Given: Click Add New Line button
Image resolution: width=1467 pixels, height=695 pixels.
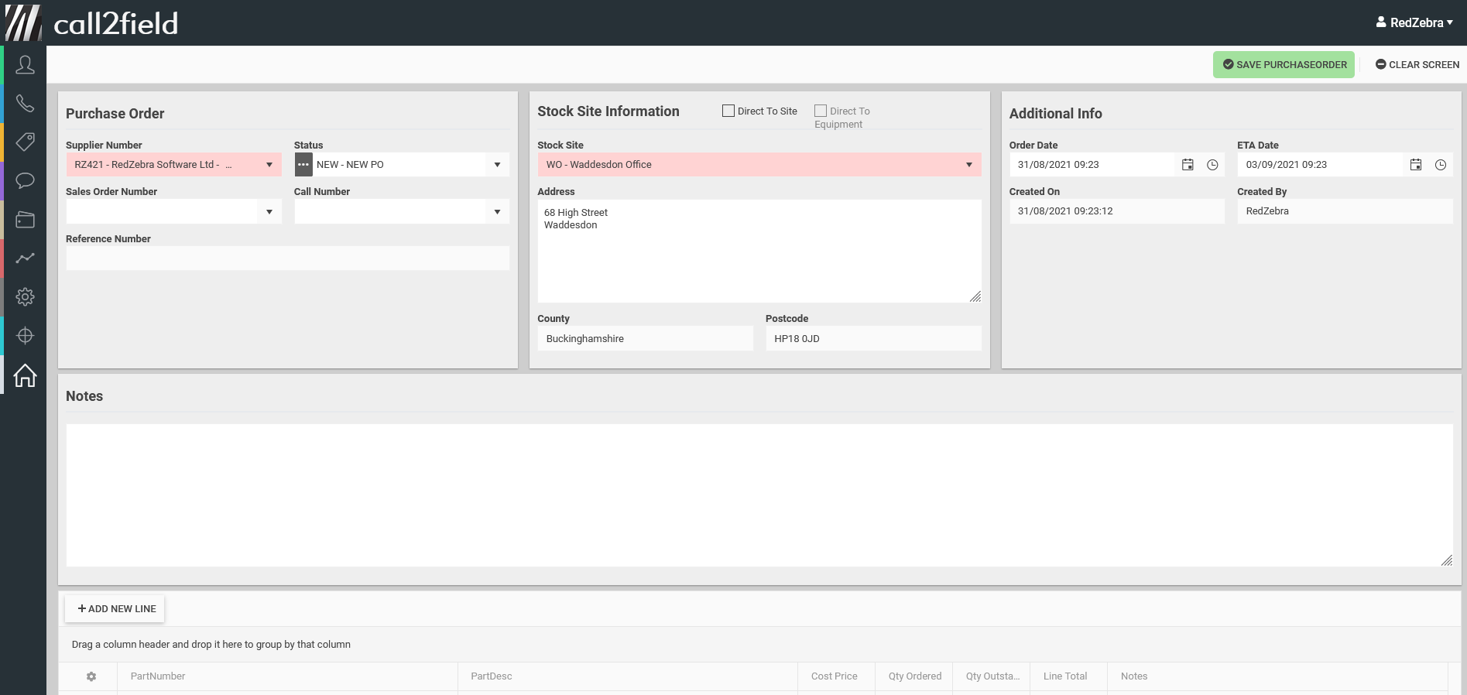Looking at the screenshot, I should point(115,609).
